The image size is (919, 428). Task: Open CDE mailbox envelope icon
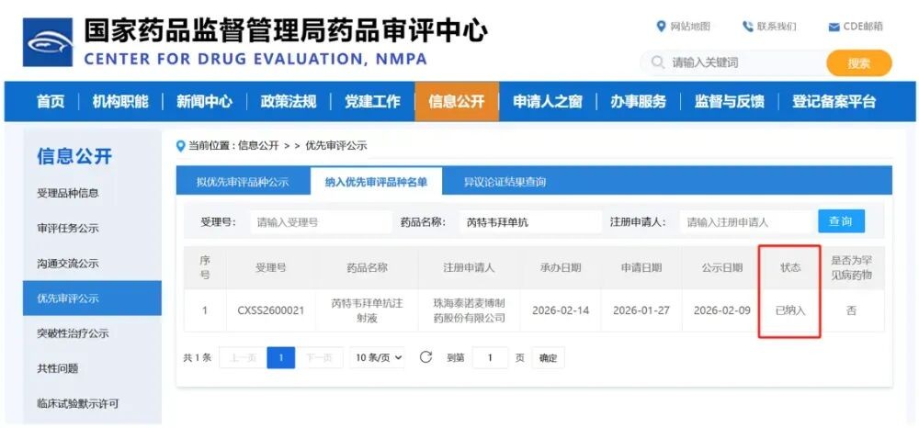[x=834, y=27]
